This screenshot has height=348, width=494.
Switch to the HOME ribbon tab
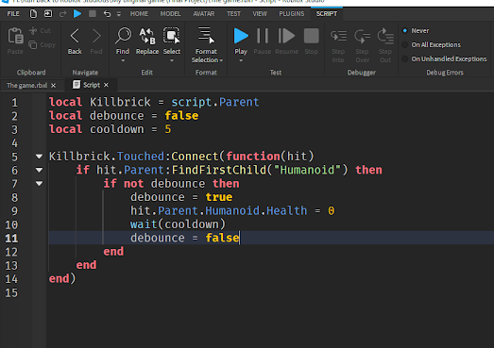[x=139, y=14]
